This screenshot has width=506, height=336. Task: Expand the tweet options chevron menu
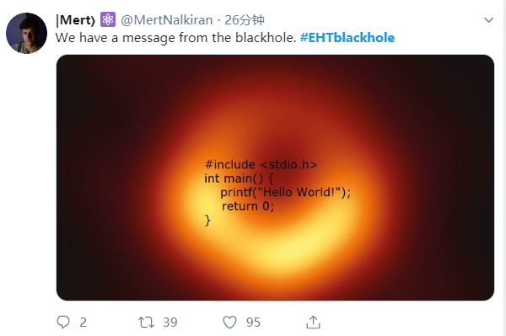point(488,20)
